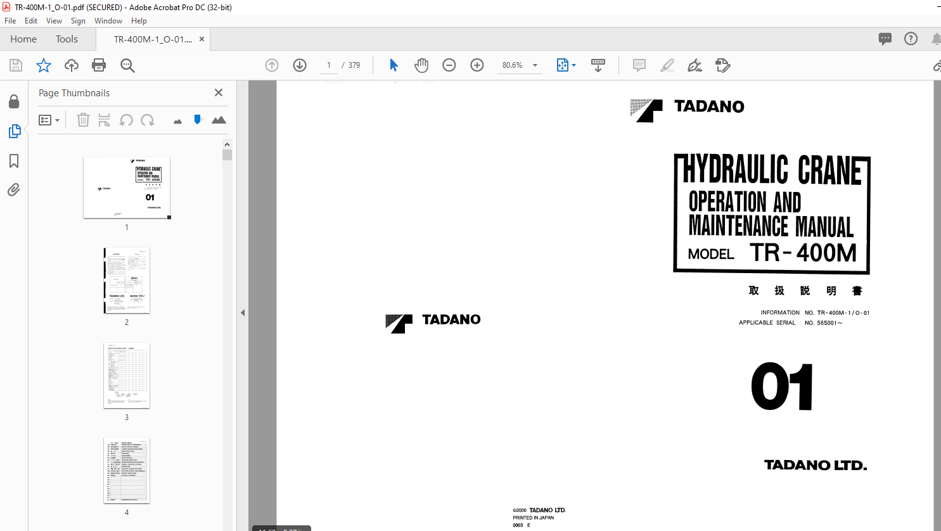Screen dimensions: 941x531
Task: Click the Insert pages icon in the thumbnails toolbar
Action: 105,120
